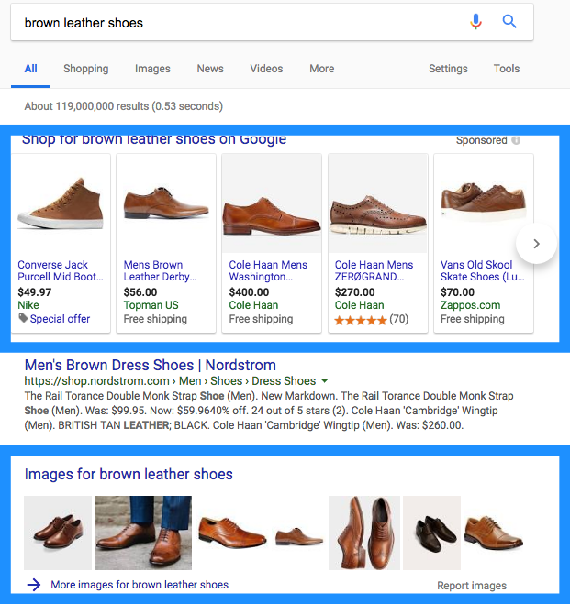Expand the Nordstrom URL dropdown arrow

tap(325, 381)
